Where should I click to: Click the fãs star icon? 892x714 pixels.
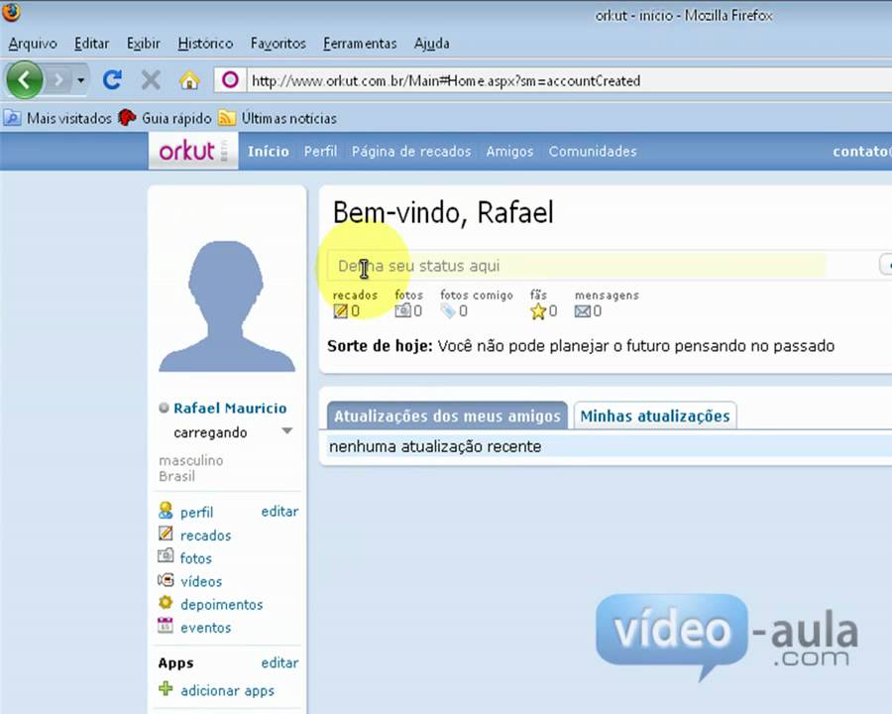pos(538,311)
